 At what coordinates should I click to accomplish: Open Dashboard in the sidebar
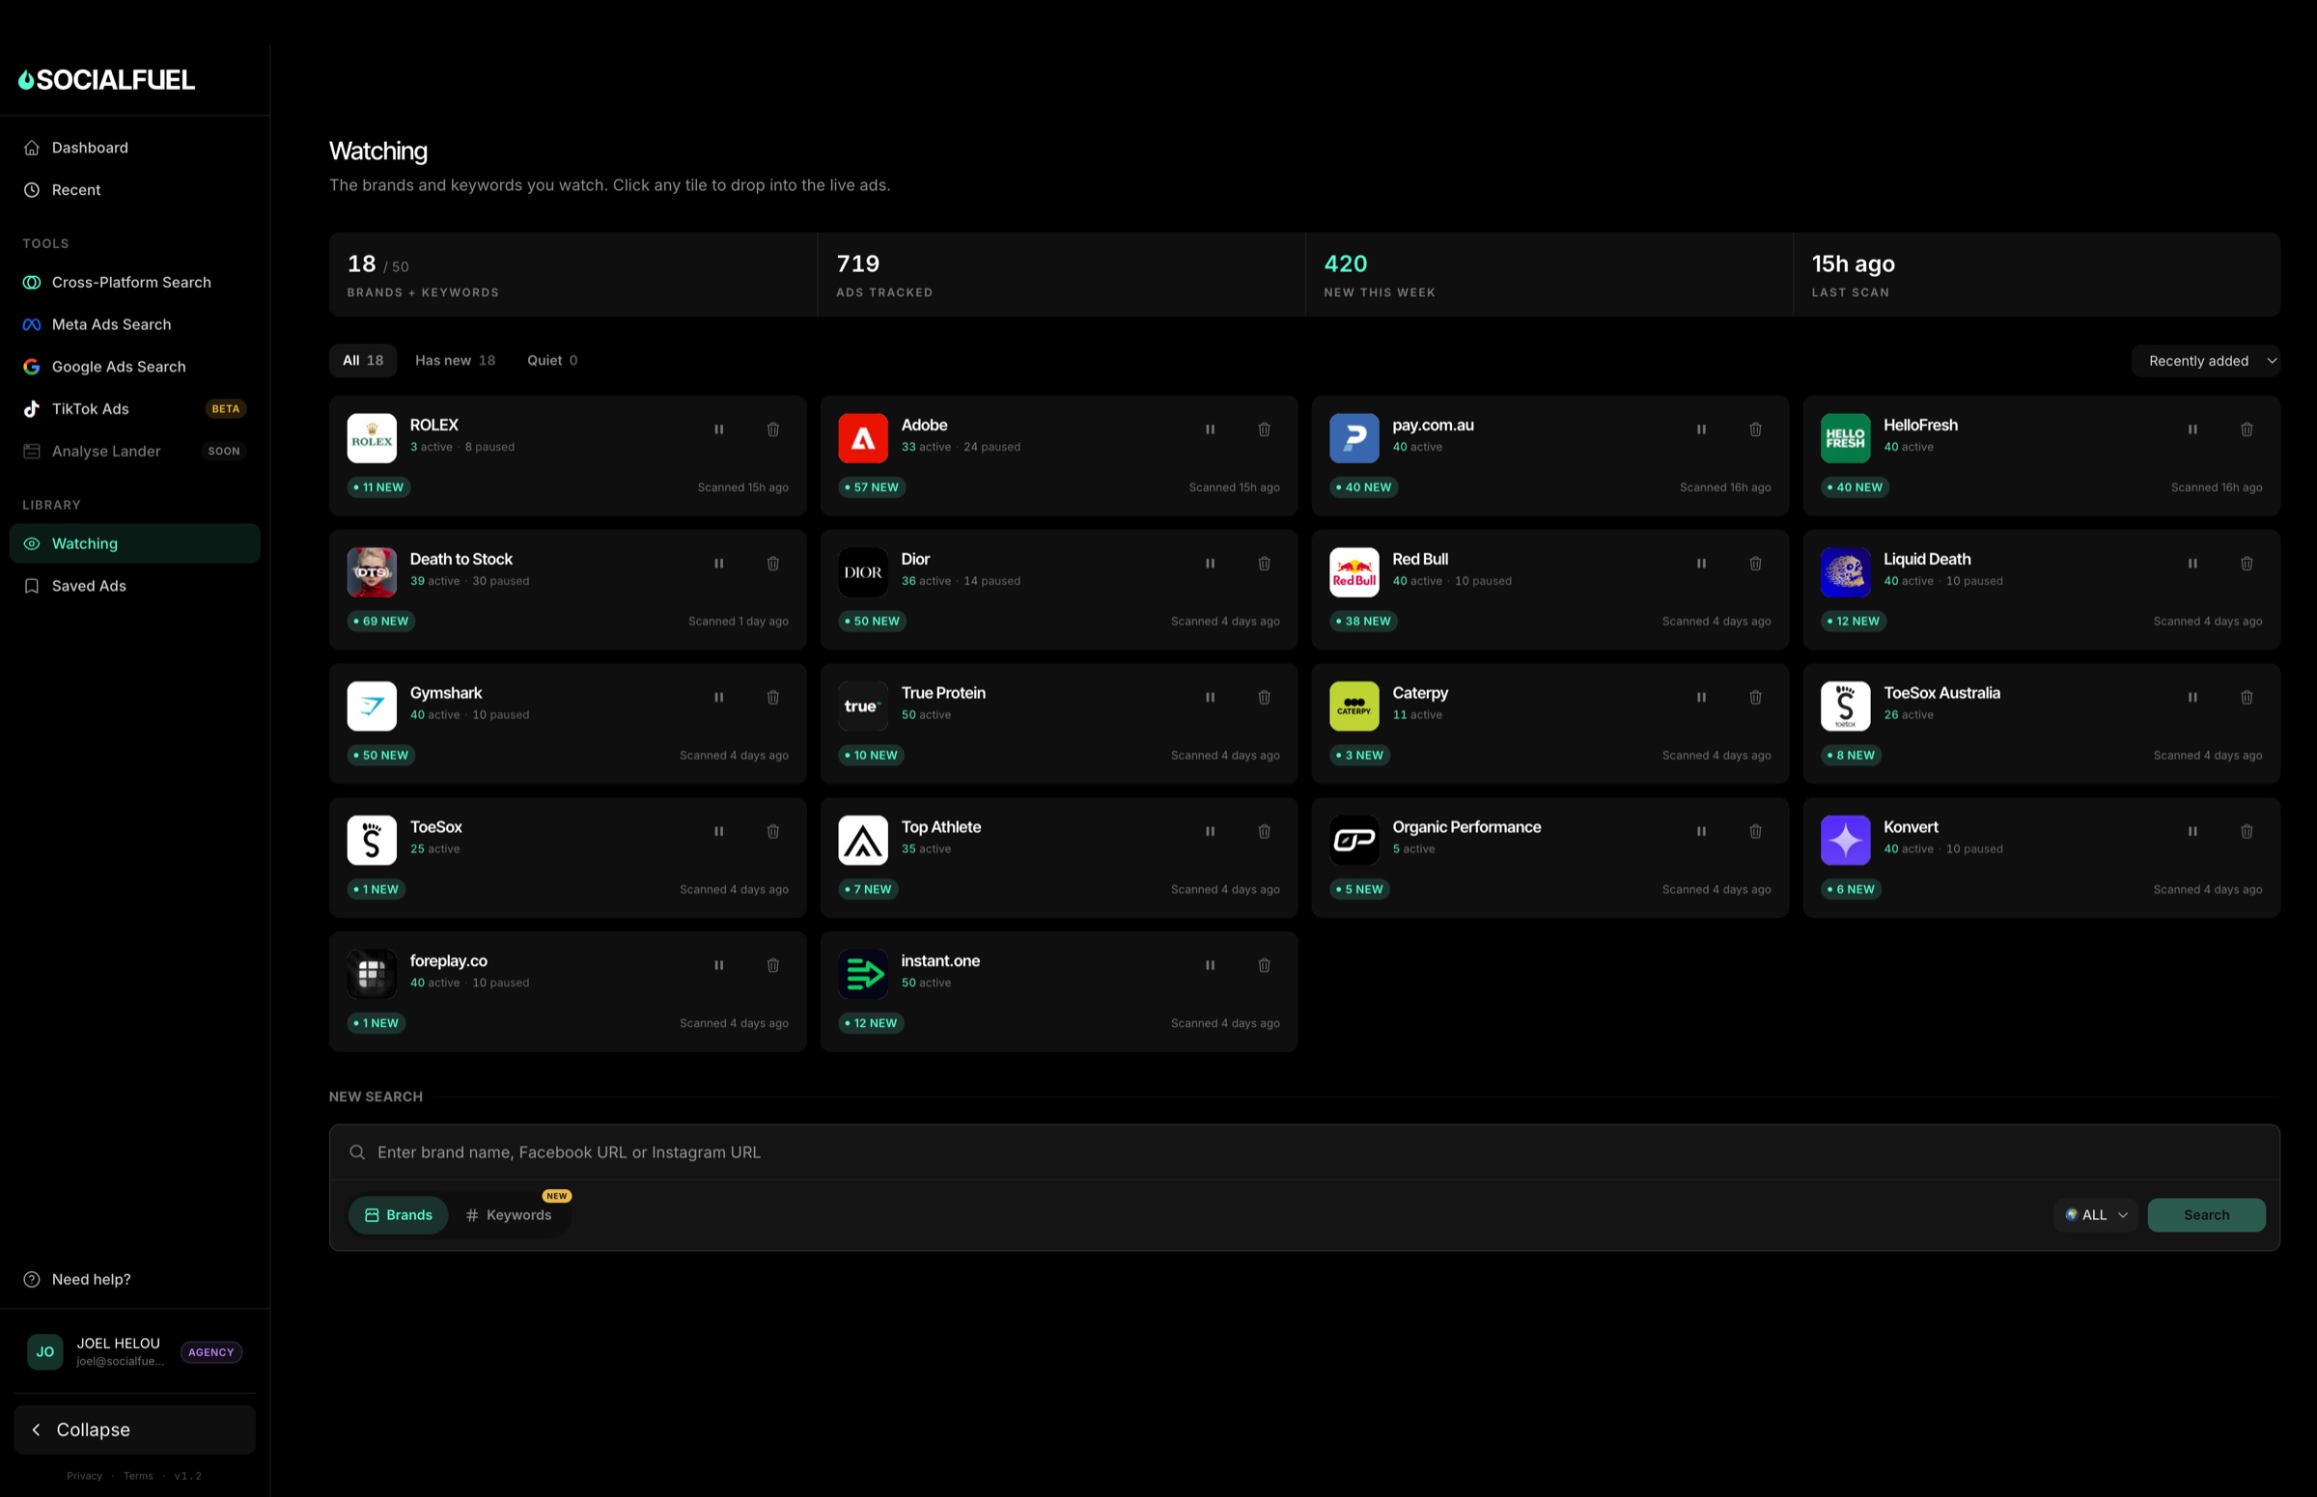(x=134, y=148)
